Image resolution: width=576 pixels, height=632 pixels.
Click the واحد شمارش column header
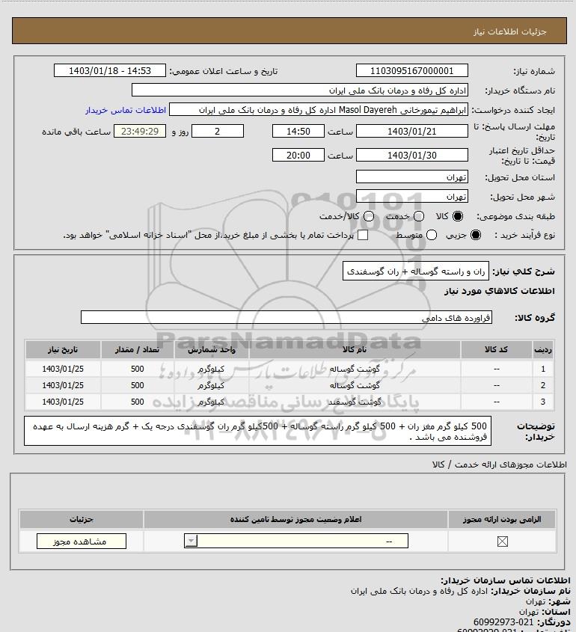click(x=212, y=349)
